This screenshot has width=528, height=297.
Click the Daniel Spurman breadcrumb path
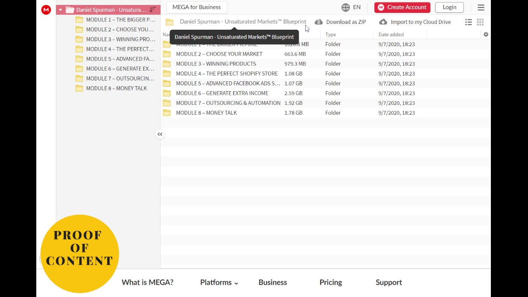(x=243, y=22)
